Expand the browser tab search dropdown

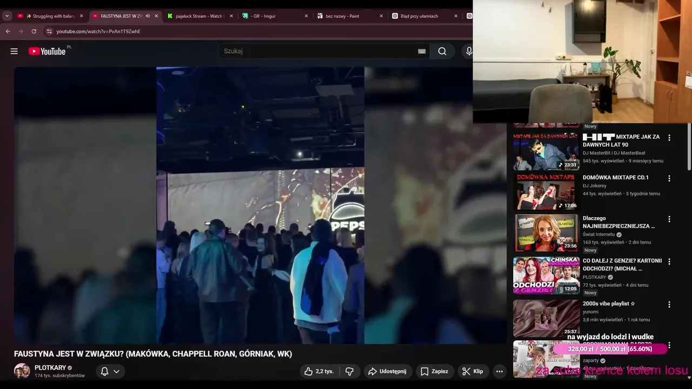tap(7, 16)
